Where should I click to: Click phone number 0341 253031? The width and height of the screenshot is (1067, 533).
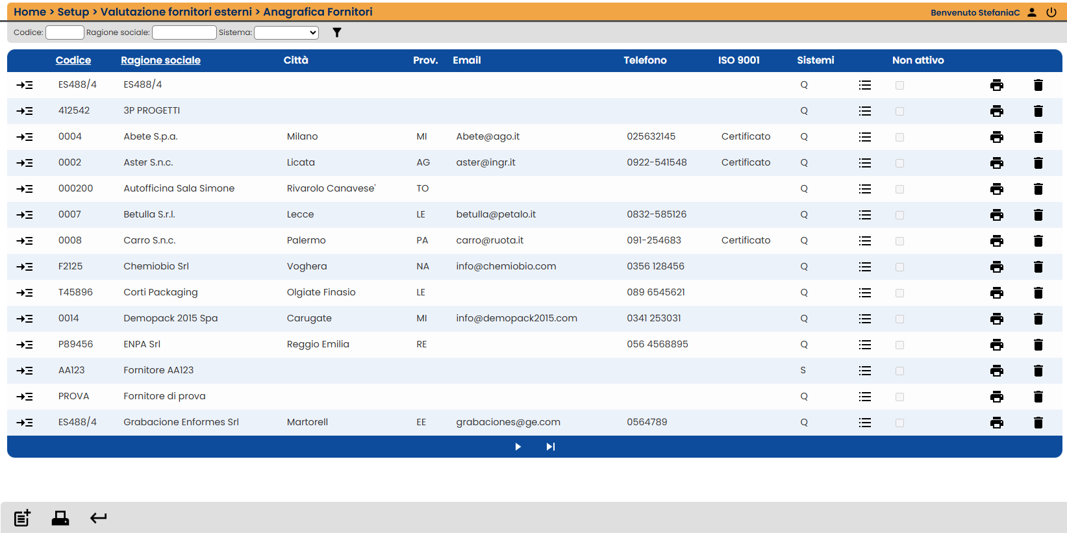tap(654, 318)
